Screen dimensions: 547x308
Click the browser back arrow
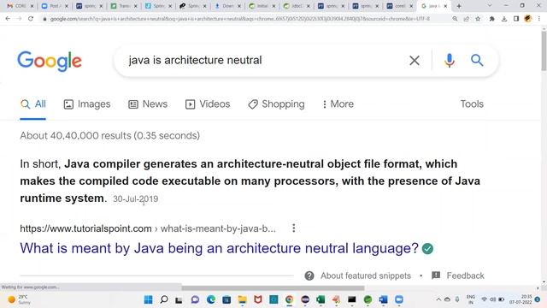8,19
